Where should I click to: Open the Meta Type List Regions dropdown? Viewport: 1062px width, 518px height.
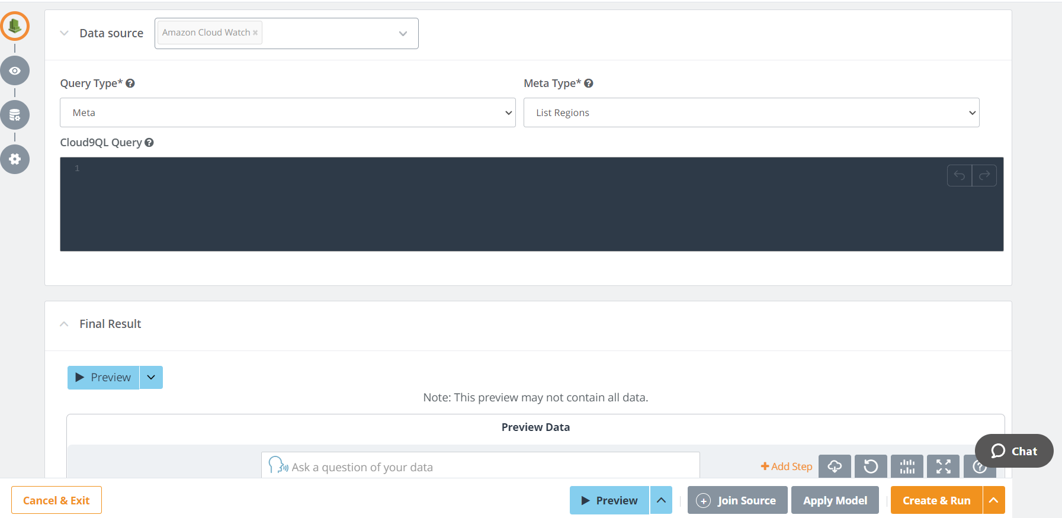coord(751,112)
